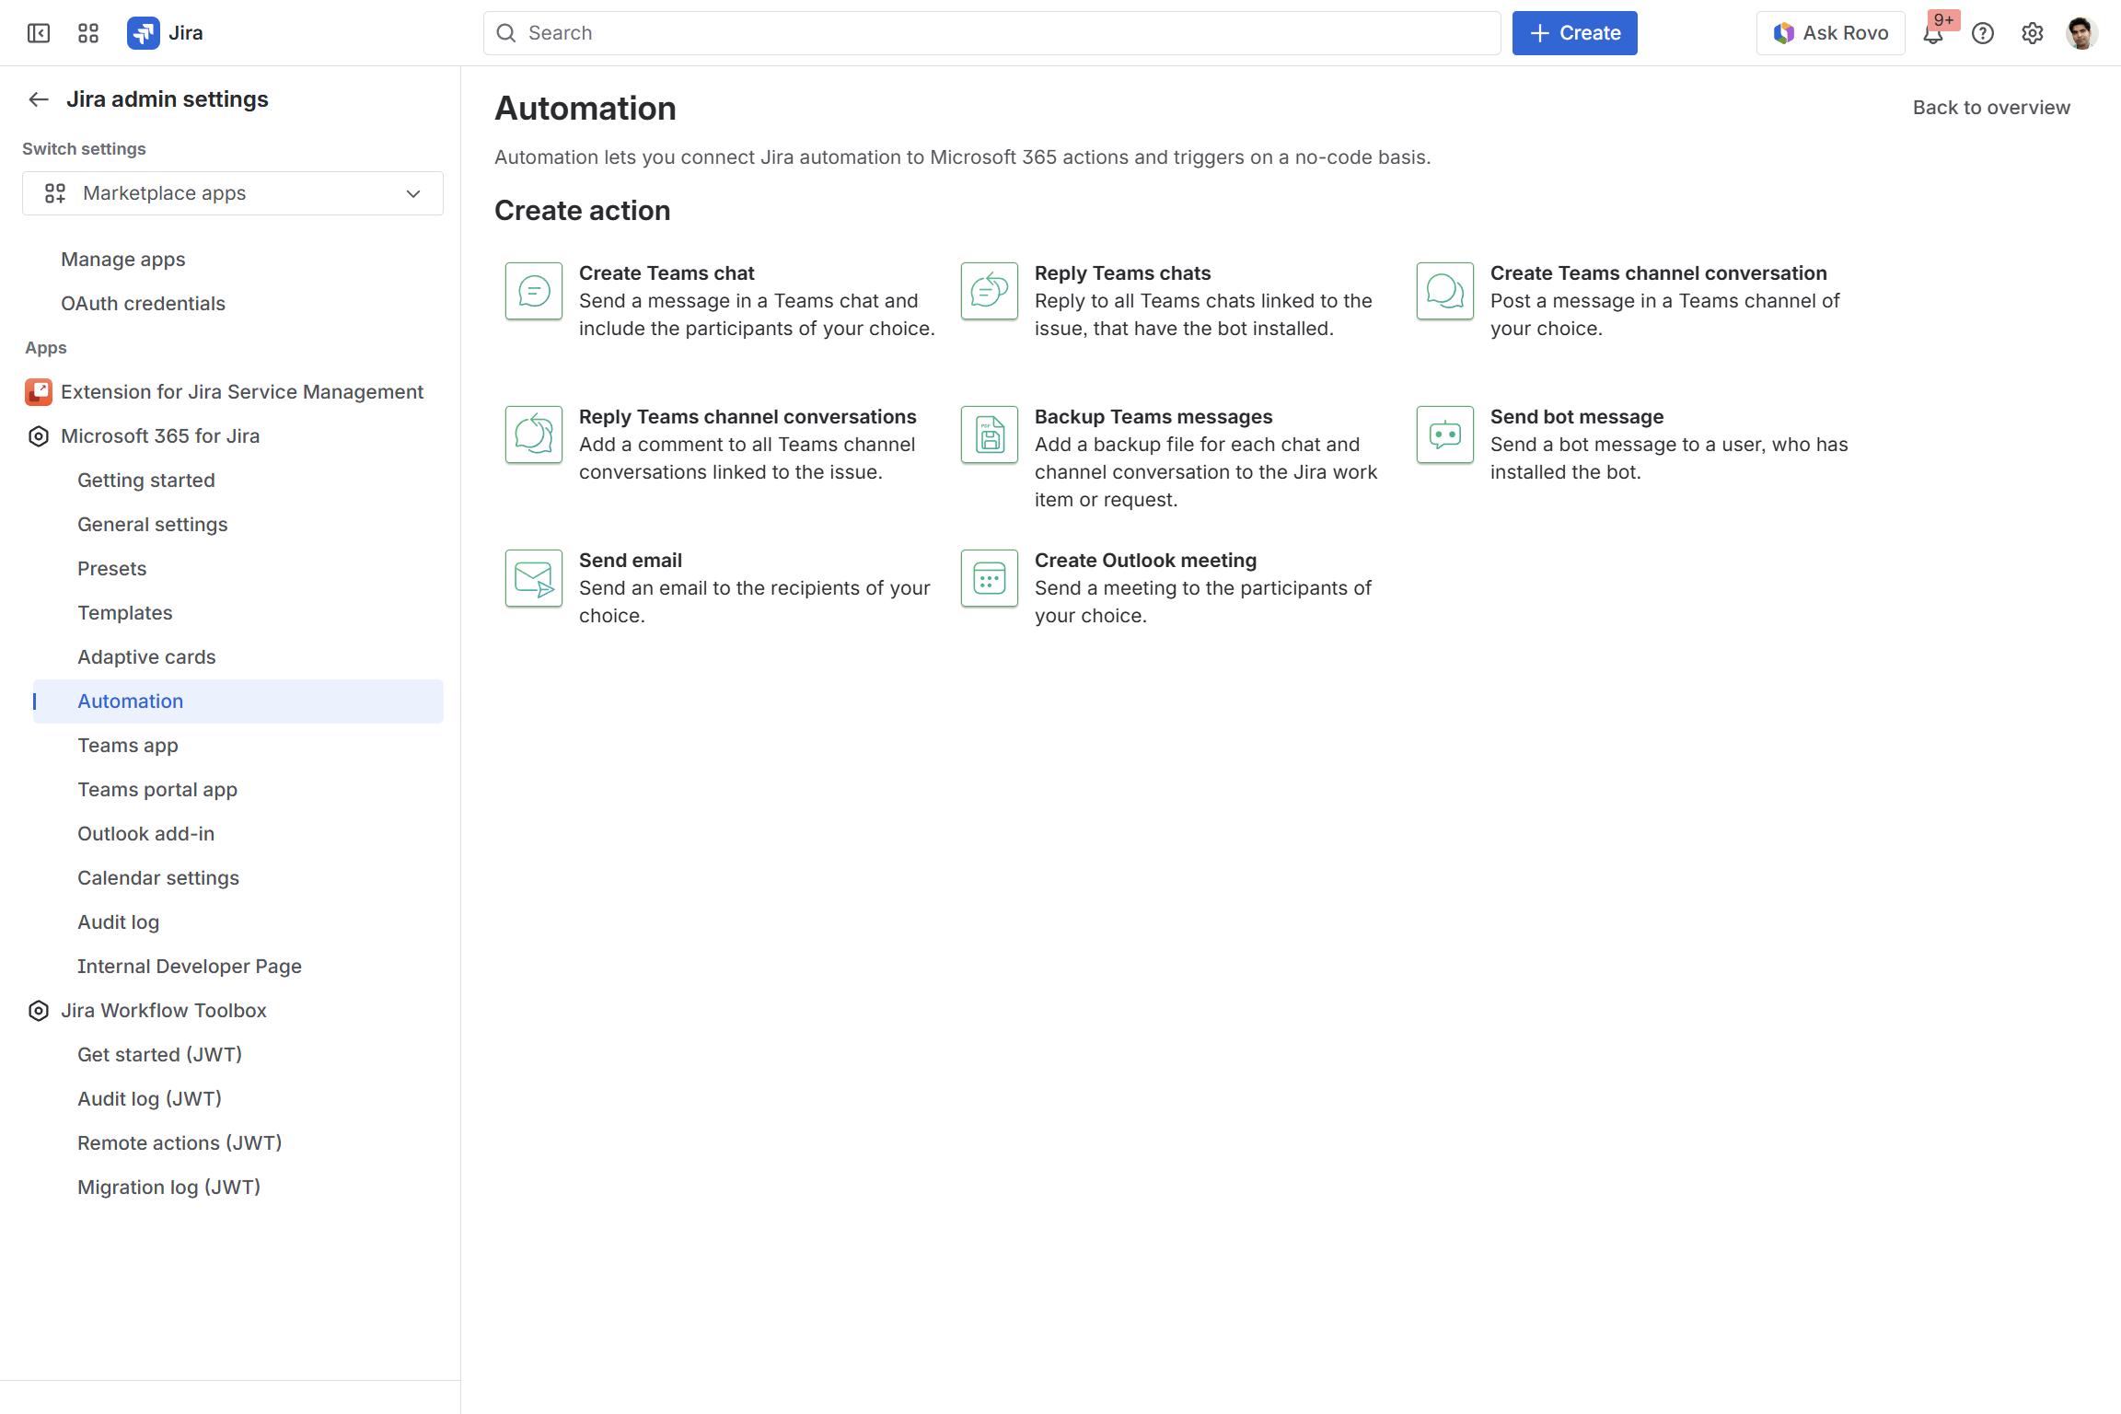The width and height of the screenshot is (2121, 1414).
Task: Click the search magnifier icon
Action: point(506,33)
